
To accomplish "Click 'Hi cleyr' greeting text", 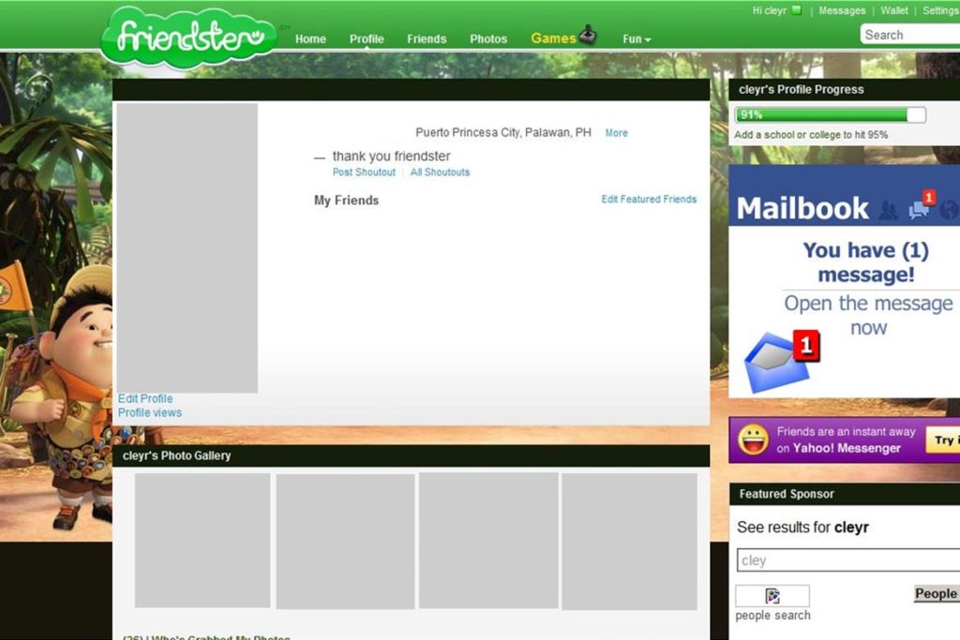I will point(770,10).
